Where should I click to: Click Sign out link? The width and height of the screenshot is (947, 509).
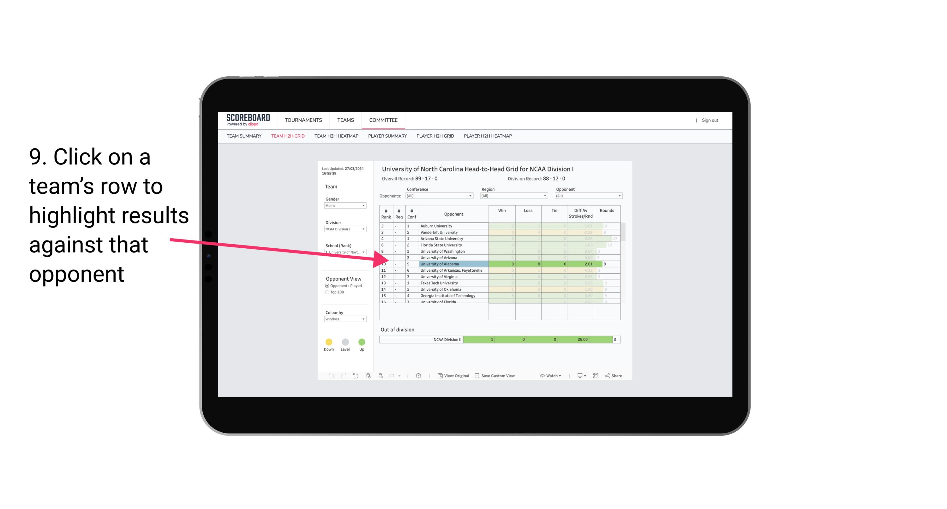710,120
